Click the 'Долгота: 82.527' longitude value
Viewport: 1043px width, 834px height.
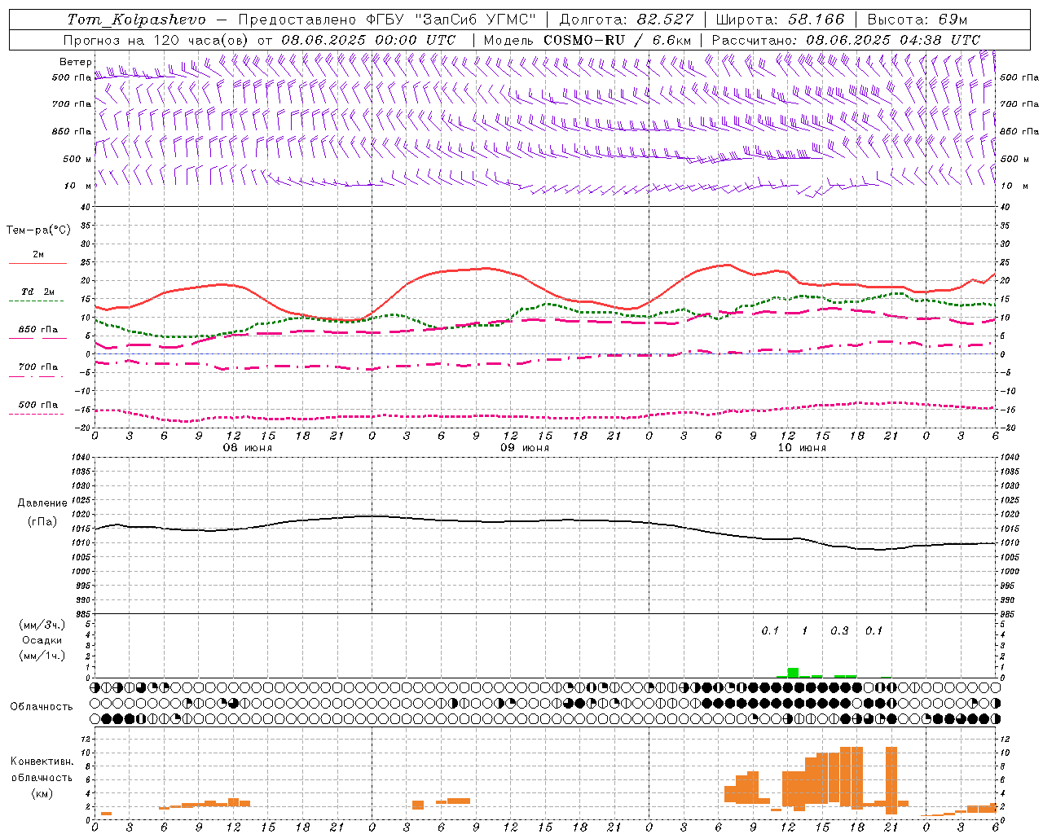627,20
